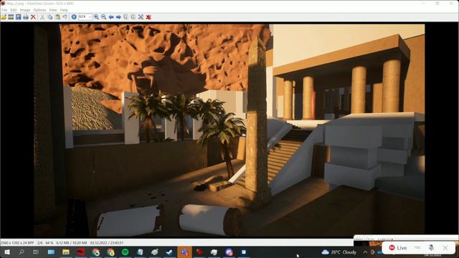Click the 2/6 image index in status bar
Screen dimensions: 459x258
tap(40, 243)
